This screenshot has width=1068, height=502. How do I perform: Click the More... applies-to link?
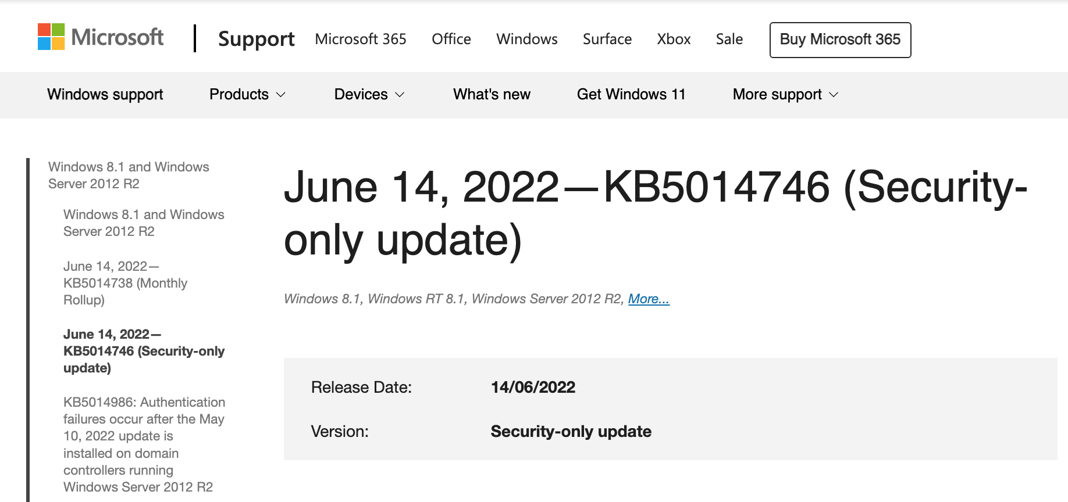pos(649,299)
